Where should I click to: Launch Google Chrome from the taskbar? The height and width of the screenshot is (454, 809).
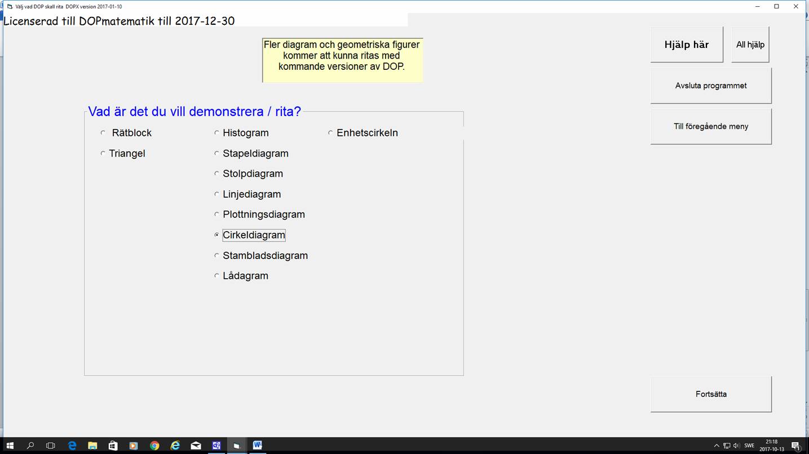tap(154, 446)
